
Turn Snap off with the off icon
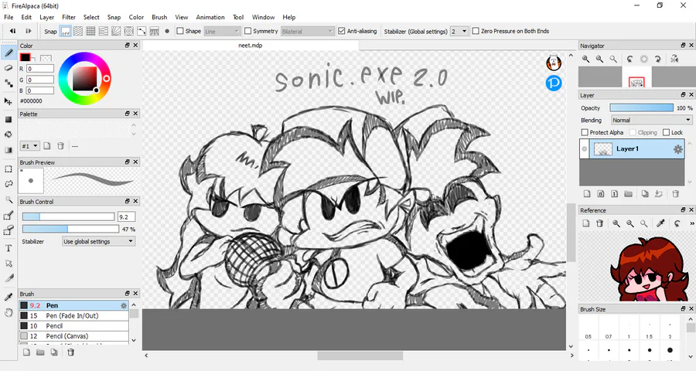(x=66, y=31)
